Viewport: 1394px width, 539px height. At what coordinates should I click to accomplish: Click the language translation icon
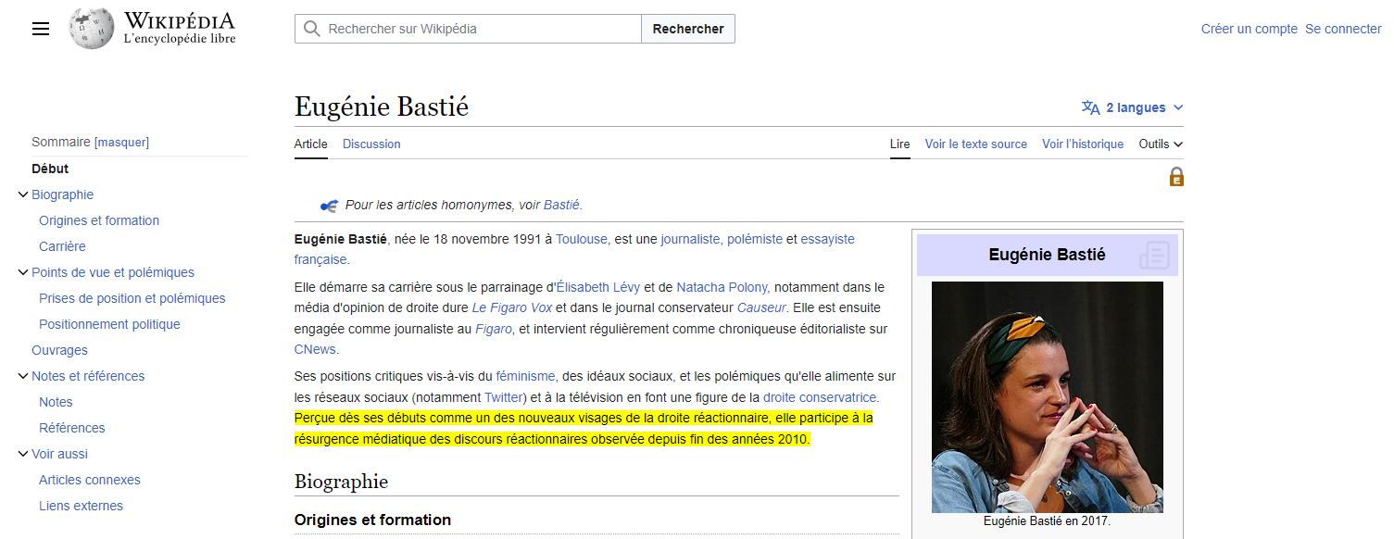click(x=1091, y=107)
